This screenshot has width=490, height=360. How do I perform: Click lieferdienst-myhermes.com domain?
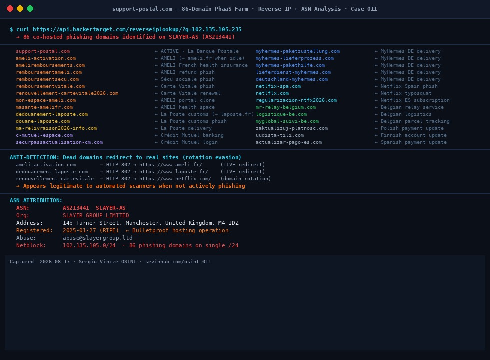(293, 72)
